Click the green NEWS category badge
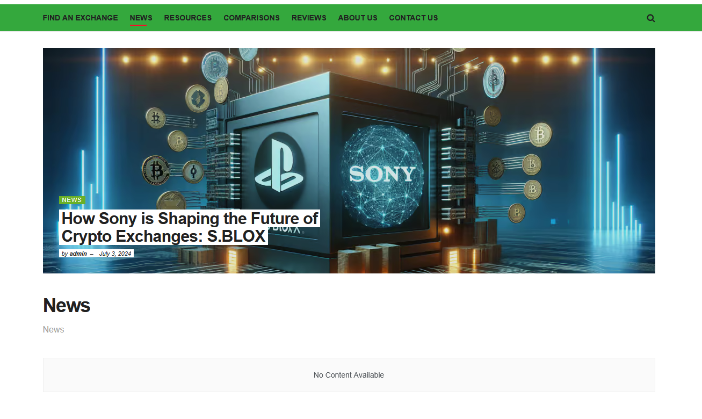Viewport: 702px width, 419px height. [72, 200]
